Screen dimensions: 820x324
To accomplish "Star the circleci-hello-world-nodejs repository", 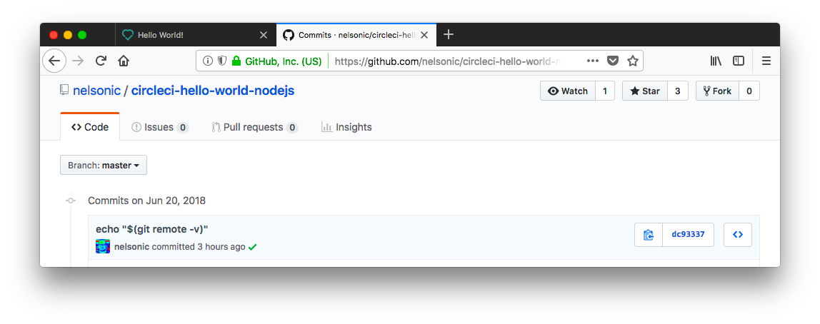I will click(x=645, y=91).
